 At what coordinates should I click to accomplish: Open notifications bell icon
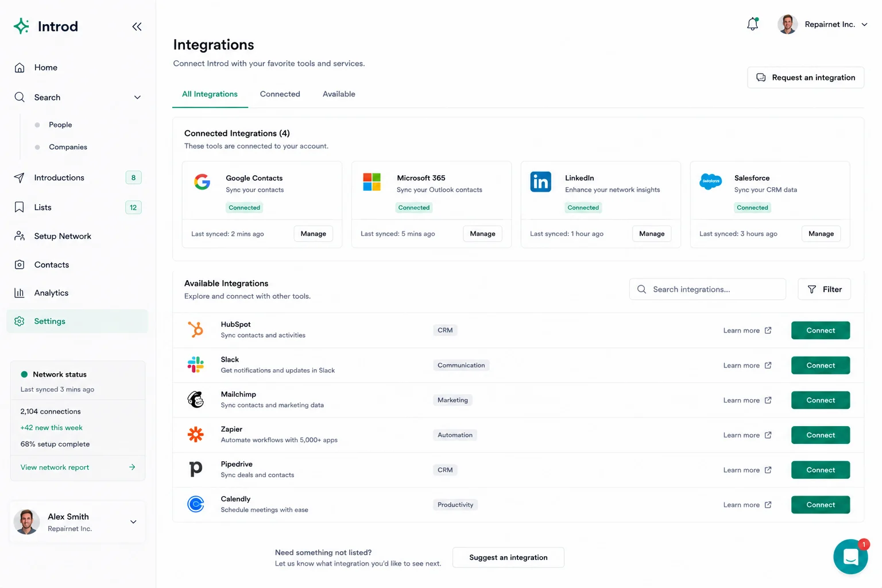(753, 24)
